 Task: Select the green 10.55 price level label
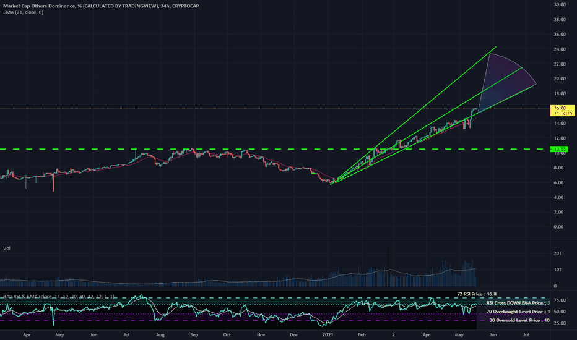559,149
